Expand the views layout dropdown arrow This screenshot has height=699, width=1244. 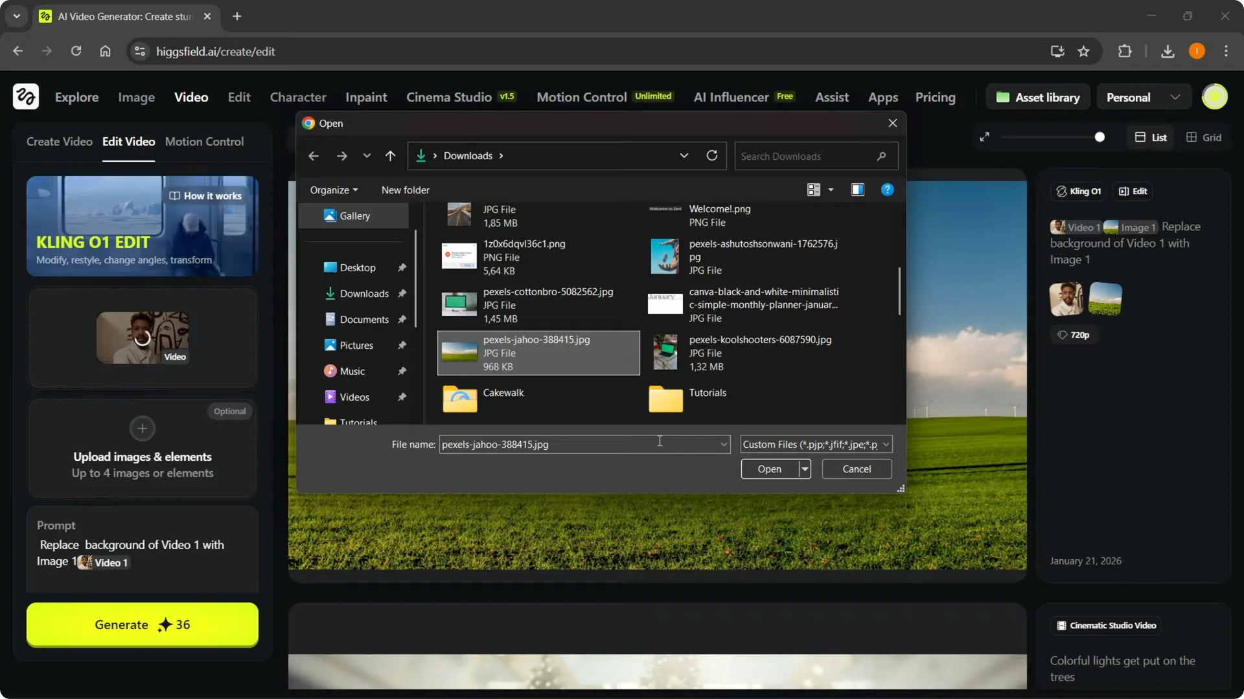[x=831, y=190]
